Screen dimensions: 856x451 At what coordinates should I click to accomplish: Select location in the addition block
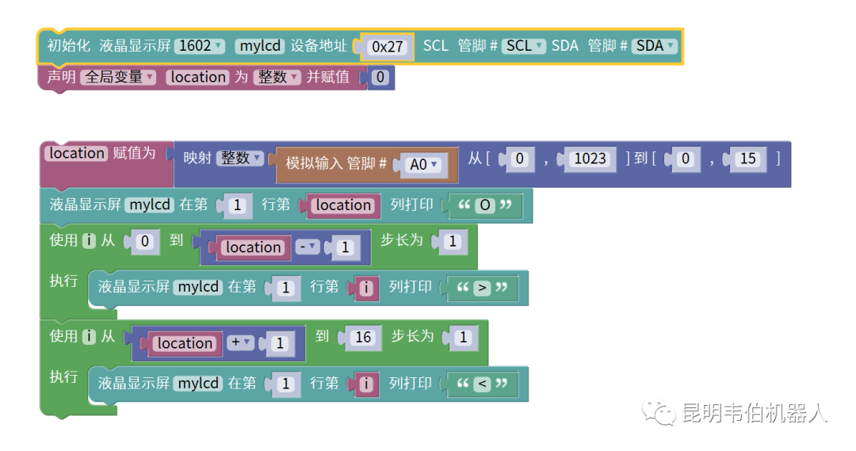tap(185, 343)
